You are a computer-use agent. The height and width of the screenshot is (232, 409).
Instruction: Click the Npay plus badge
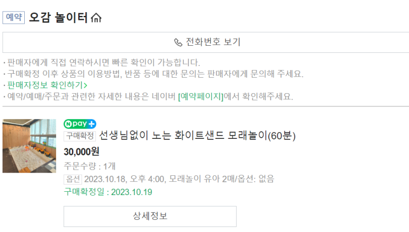coord(80,123)
